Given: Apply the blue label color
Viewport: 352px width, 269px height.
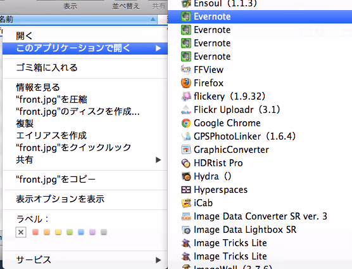Looking at the screenshot, I should coord(81,232).
